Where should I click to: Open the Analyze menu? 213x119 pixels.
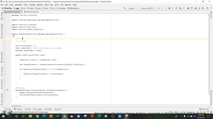coord(32,5)
